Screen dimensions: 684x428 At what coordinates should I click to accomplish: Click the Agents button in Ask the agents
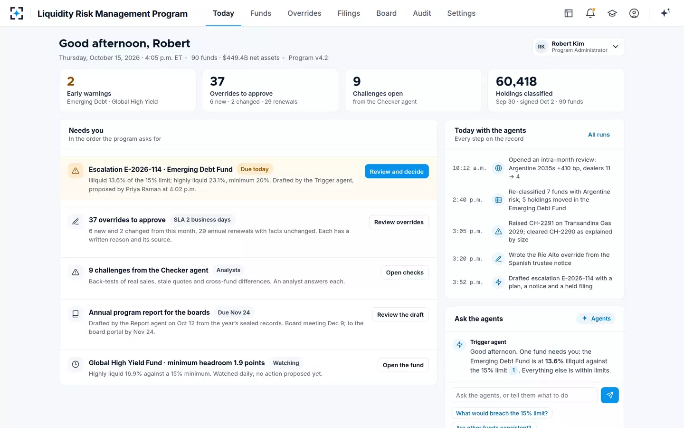coord(596,319)
